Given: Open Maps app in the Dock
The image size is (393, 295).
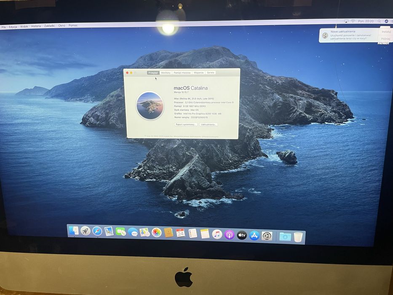Looking at the screenshot, I should tap(144, 232).
